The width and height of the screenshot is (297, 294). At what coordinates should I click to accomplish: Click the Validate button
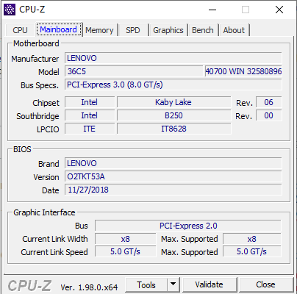coord(210,284)
